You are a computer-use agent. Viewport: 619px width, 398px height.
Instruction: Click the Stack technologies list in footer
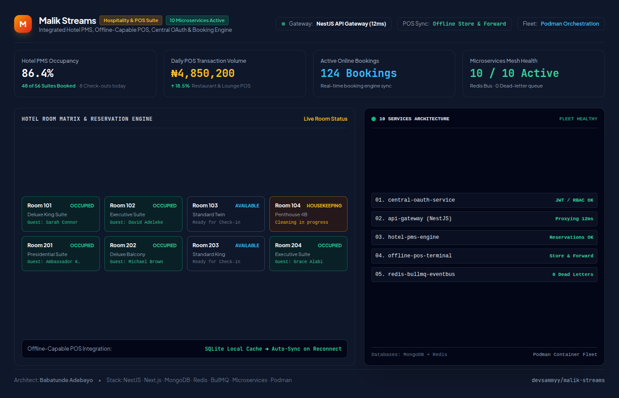point(199,380)
